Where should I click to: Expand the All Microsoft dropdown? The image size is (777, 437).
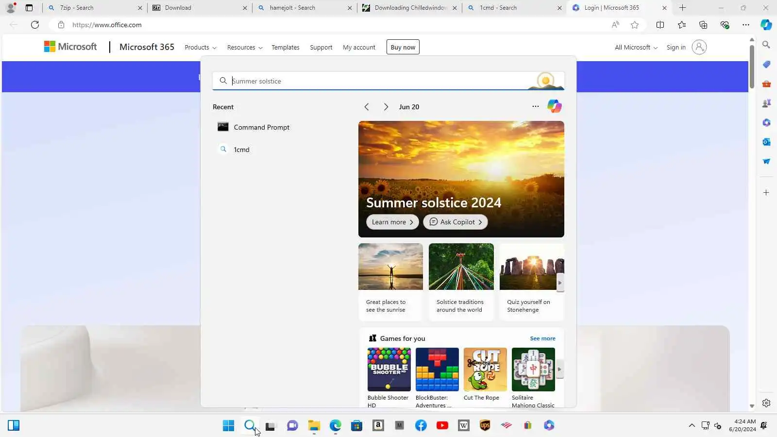[x=636, y=48]
